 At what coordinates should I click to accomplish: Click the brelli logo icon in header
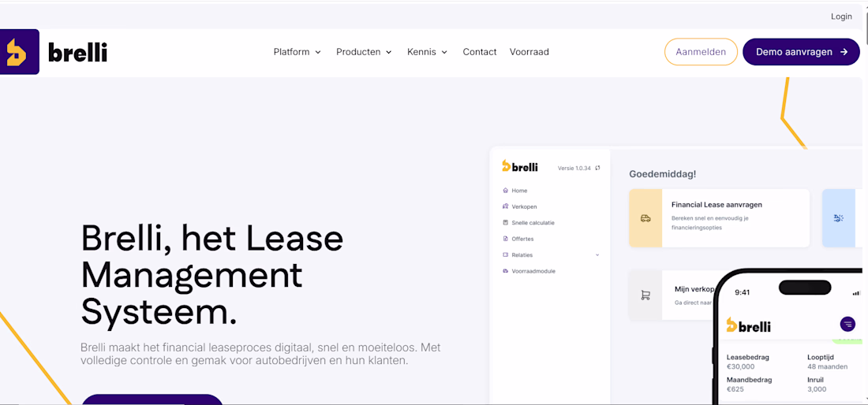click(20, 52)
